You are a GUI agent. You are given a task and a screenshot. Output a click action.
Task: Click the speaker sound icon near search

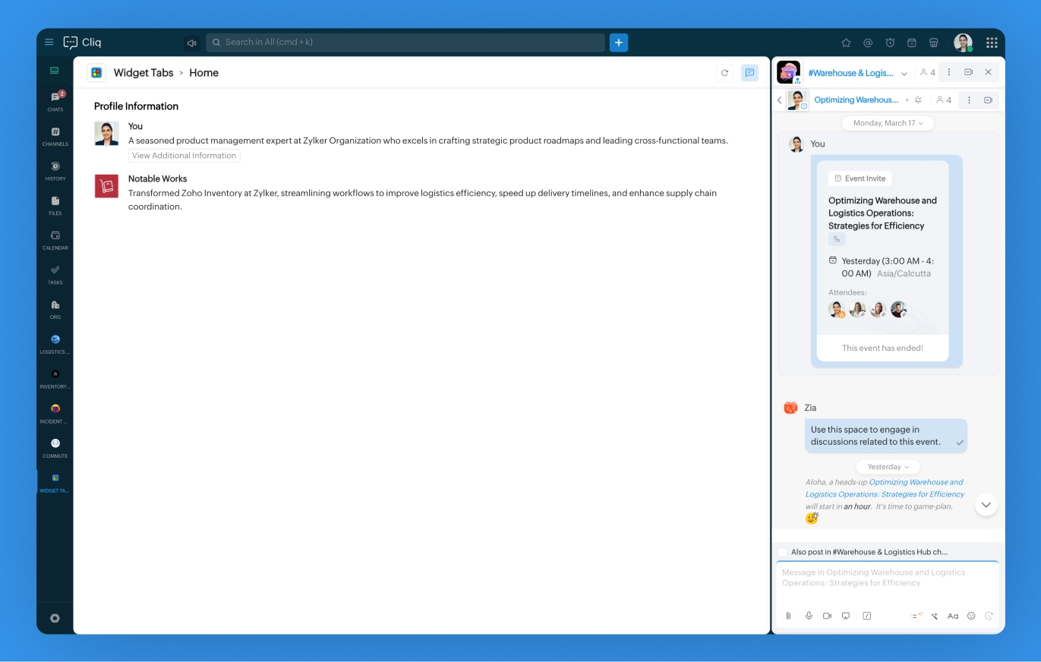point(191,43)
